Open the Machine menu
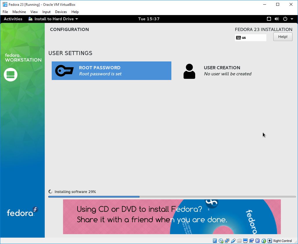The width and height of the screenshot is (298, 244). pyautogui.click(x=19, y=12)
